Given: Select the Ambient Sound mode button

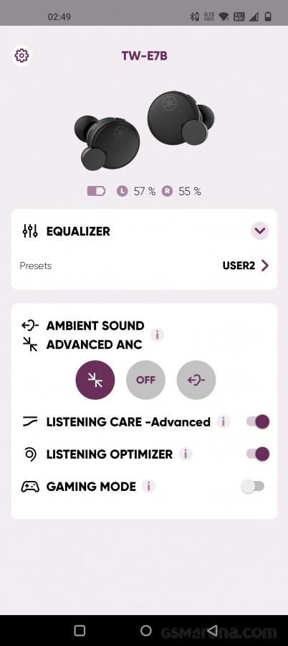Looking at the screenshot, I should 196,380.
